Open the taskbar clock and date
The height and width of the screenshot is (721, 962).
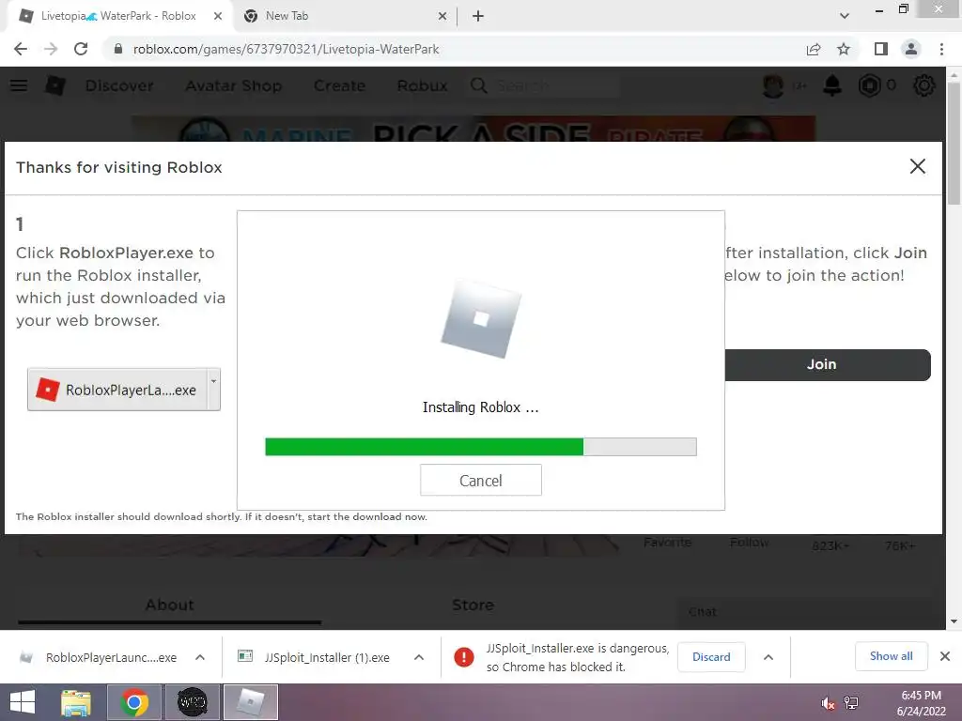coord(921,703)
